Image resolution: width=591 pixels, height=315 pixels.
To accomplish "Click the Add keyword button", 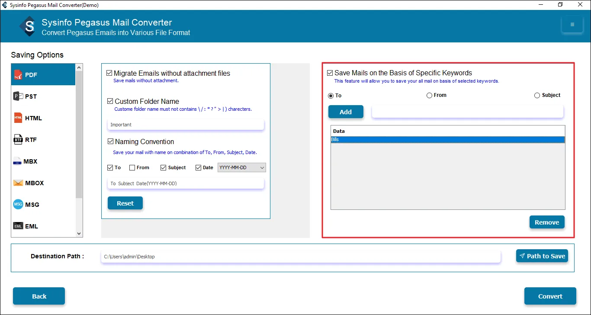I will [346, 112].
